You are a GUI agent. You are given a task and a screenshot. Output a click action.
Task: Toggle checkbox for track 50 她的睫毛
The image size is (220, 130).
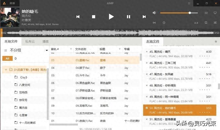(x=147, y=108)
